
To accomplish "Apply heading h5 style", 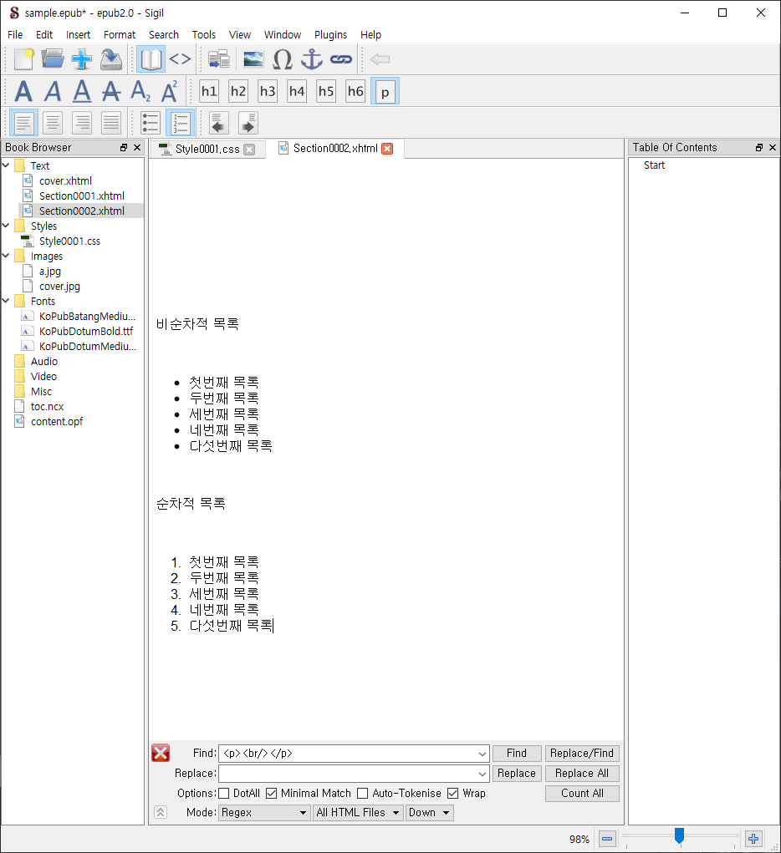I will point(326,91).
